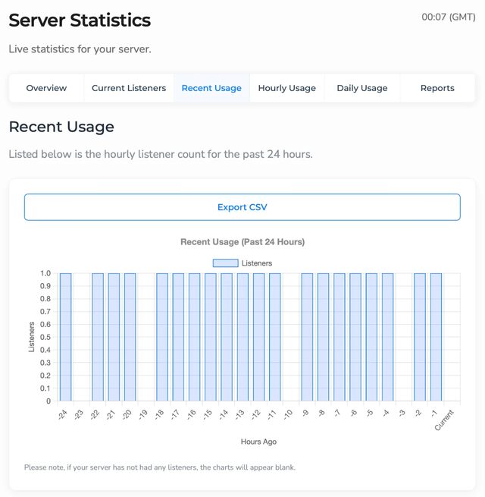Click the bar for -24 hours
The image size is (485, 497).
pos(65,337)
